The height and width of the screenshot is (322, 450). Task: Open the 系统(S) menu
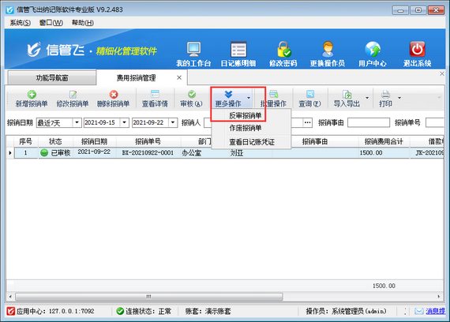click(21, 23)
